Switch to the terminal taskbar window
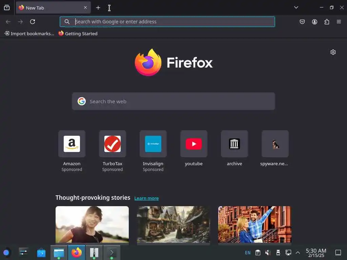The height and width of the screenshot is (260, 347). 112,253
